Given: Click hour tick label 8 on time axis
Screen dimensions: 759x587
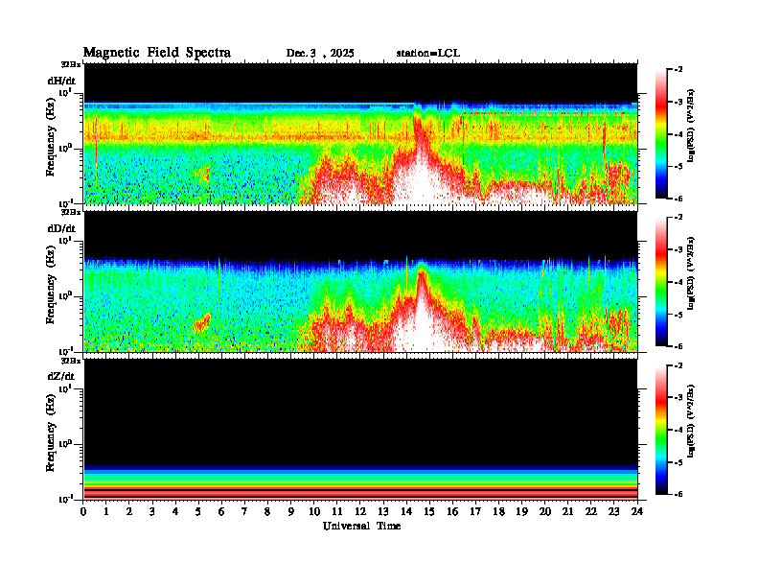Looking at the screenshot, I should coord(267,511).
